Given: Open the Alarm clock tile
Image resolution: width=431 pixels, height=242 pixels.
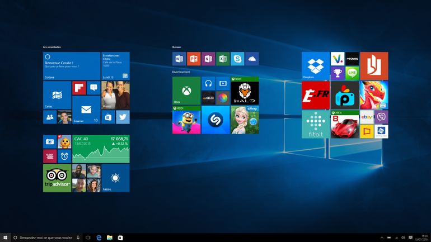Looking at the screenshot, I should tap(64, 156).
